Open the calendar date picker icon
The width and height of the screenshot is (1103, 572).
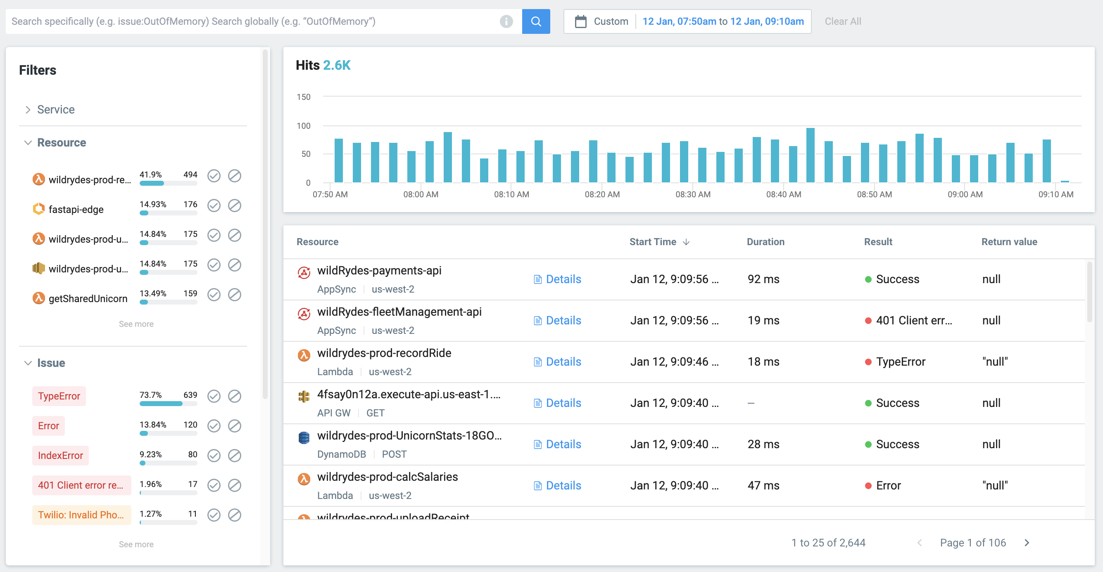[580, 21]
